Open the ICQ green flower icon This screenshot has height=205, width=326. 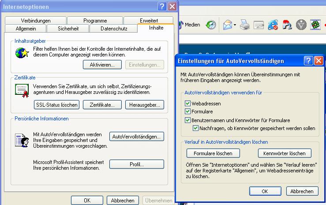coord(315,25)
